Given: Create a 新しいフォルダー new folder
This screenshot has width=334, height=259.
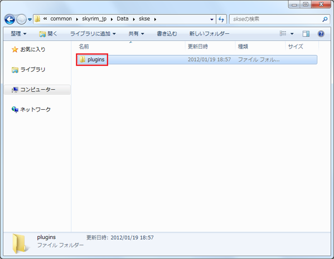Looking at the screenshot, I should 210,33.
